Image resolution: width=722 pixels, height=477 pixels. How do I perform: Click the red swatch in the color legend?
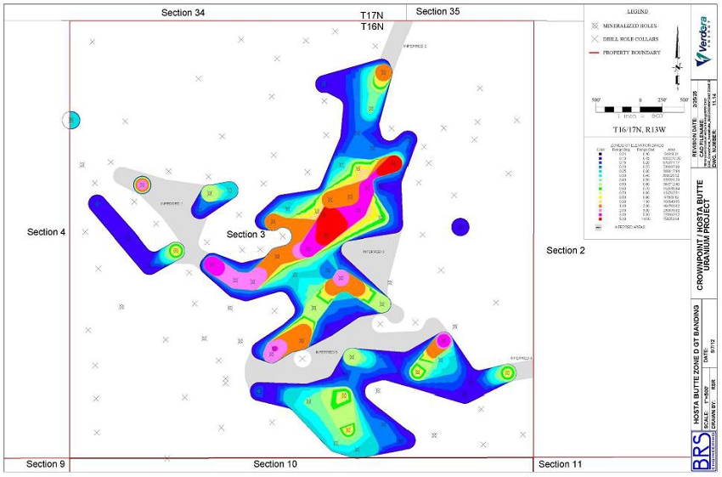[x=600, y=219]
